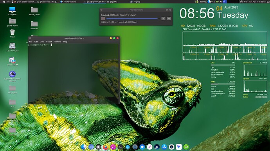Open the blue hexagon dock icon
Viewport: 270px width, 151px height.
coord(128,147)
